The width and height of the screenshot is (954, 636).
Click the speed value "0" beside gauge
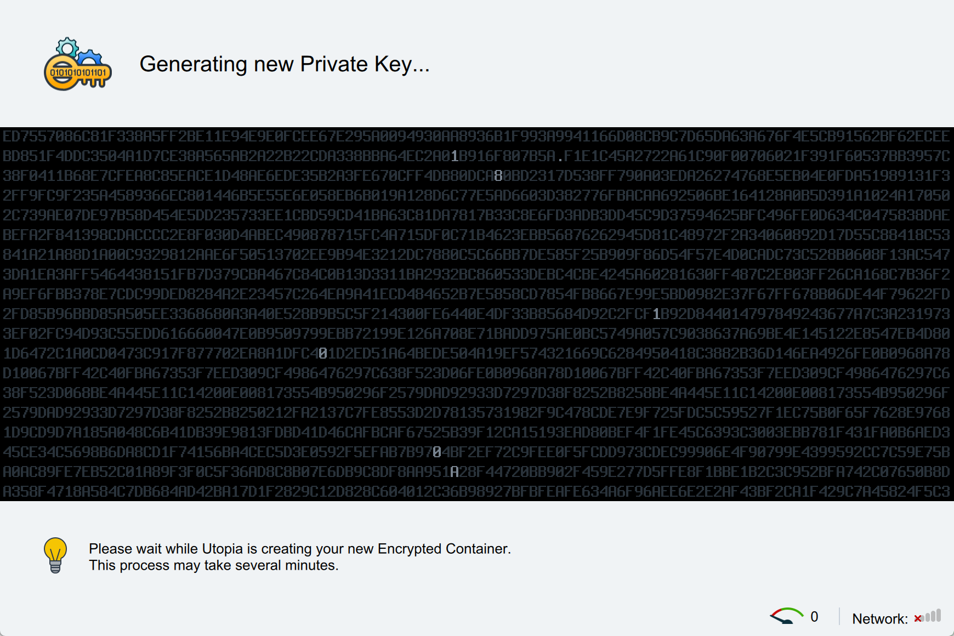(814, 617)
